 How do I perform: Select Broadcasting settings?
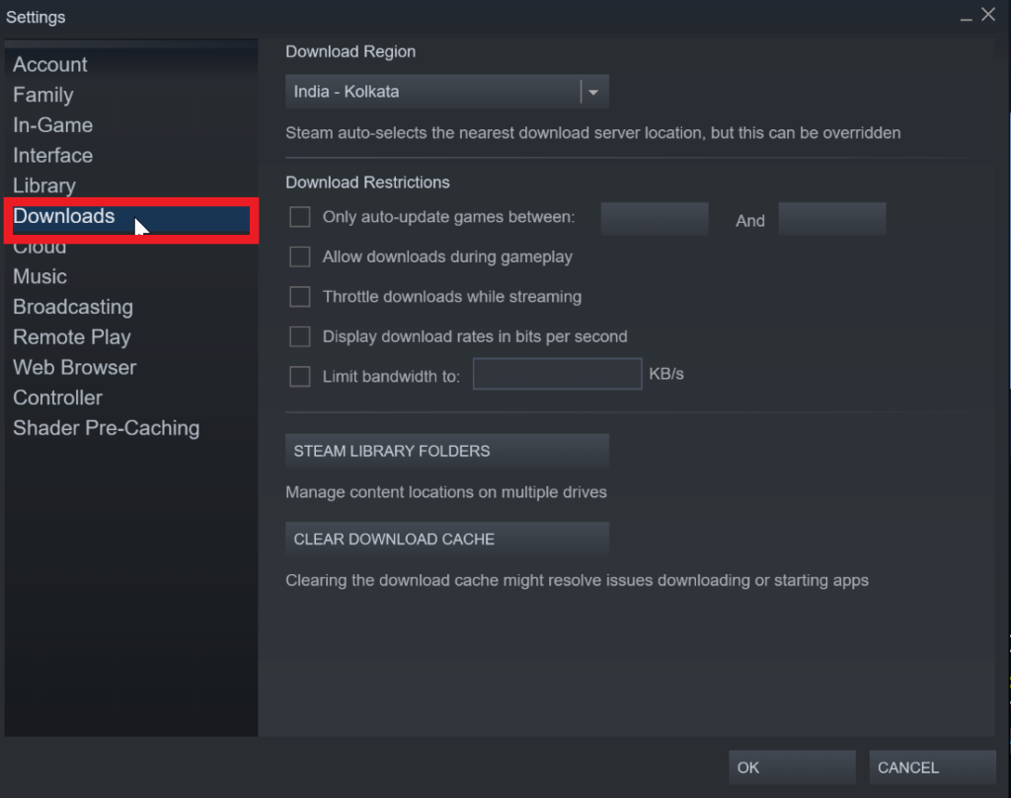[x=72, y=307]
